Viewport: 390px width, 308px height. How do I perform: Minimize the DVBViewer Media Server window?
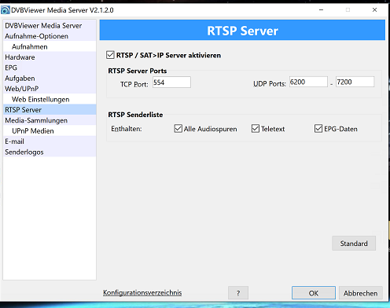tap(321, 10)
